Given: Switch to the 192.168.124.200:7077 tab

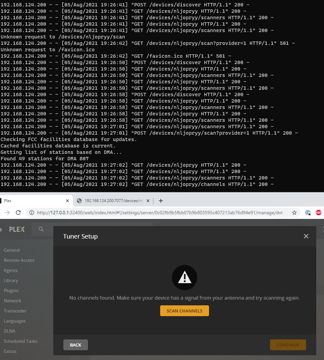Looking at the screenshot, I should coord(111,200).
